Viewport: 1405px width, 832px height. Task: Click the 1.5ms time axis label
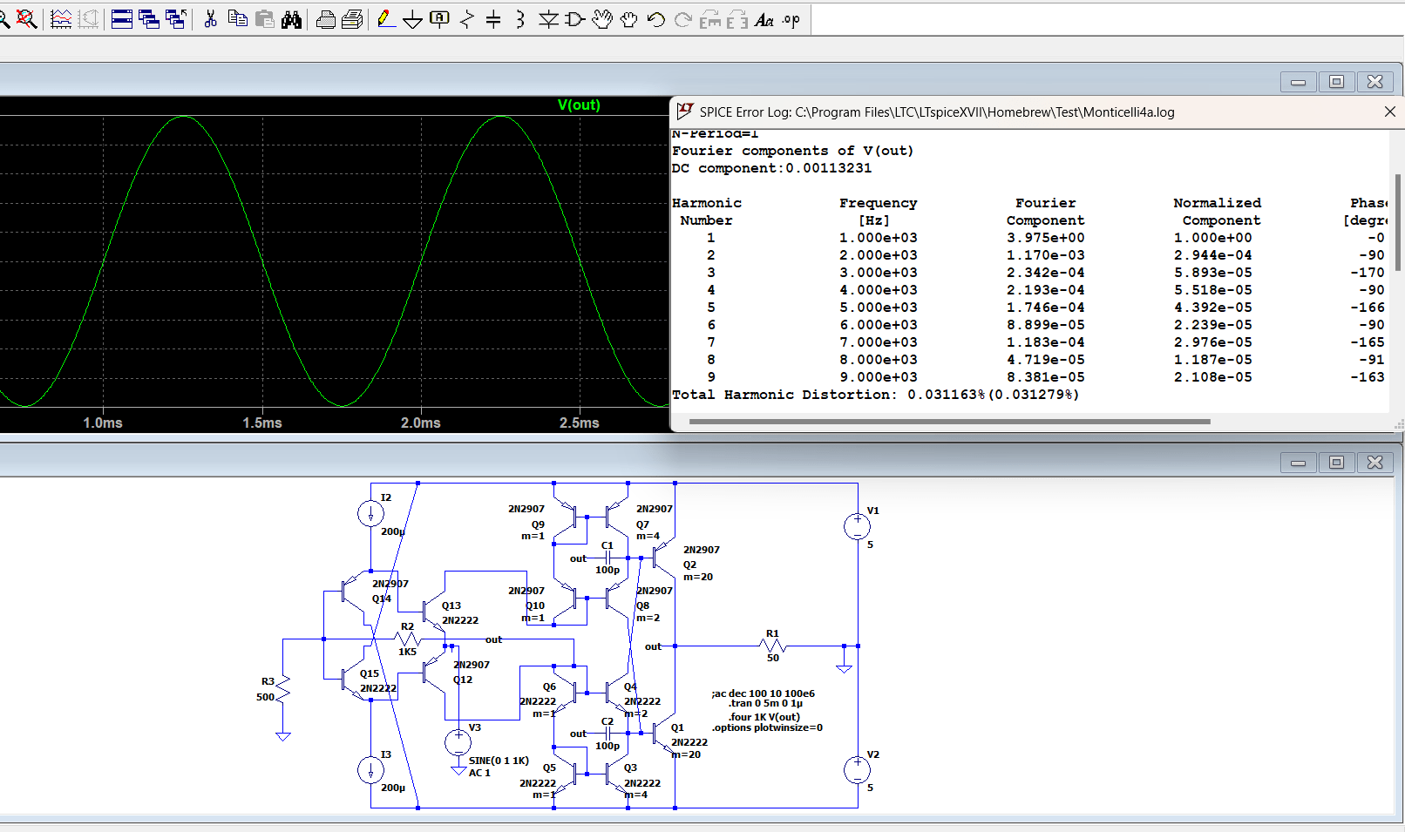tap(262, 423)
